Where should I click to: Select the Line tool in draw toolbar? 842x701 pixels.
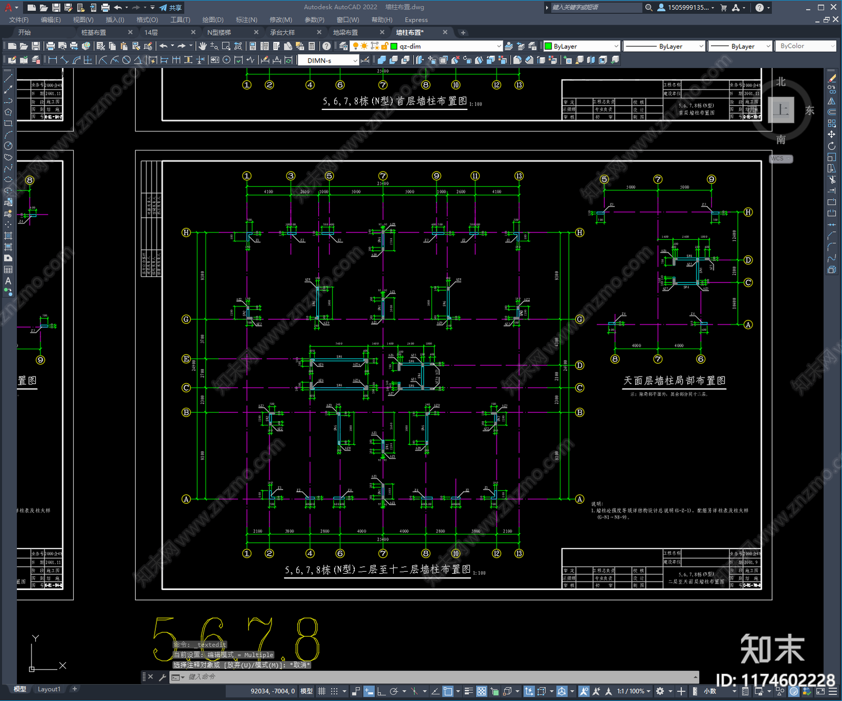click(8, 78)
